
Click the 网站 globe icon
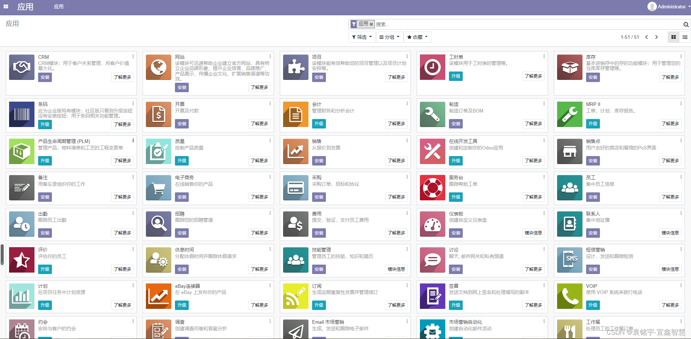click(158, 67)
